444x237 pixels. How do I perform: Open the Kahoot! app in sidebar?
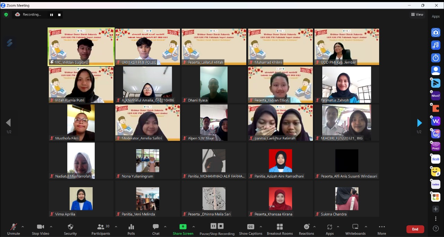[436, 96]
